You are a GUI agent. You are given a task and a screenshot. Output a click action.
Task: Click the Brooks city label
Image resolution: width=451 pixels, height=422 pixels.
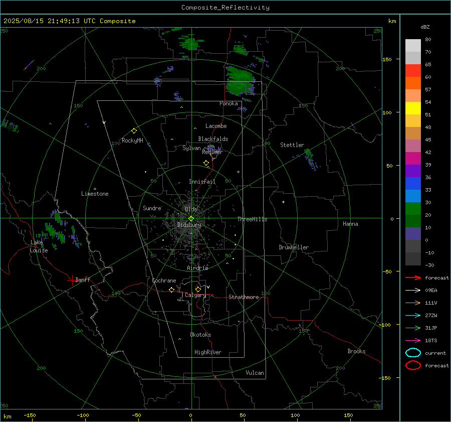pos(356,351)
